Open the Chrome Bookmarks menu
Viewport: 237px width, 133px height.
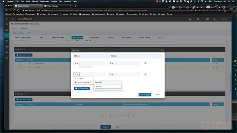(x=44, y=1)
